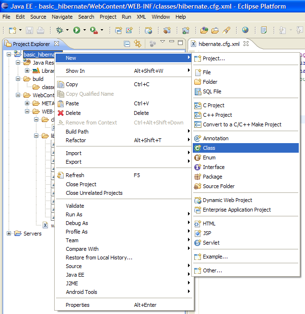Collapse the basic_hibernate project tree node
Screen dimensions: 305x314
9,54
